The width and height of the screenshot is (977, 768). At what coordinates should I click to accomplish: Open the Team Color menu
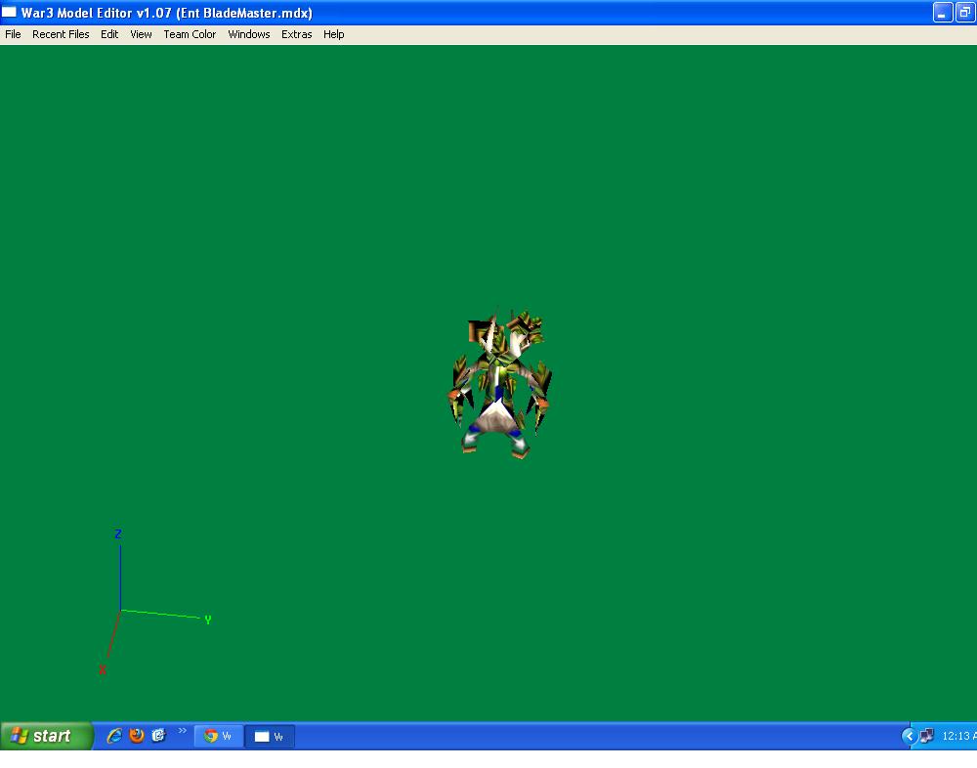coord(190,34)
